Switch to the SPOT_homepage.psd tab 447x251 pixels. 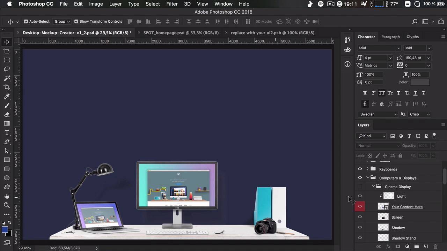tap(181, 33)
